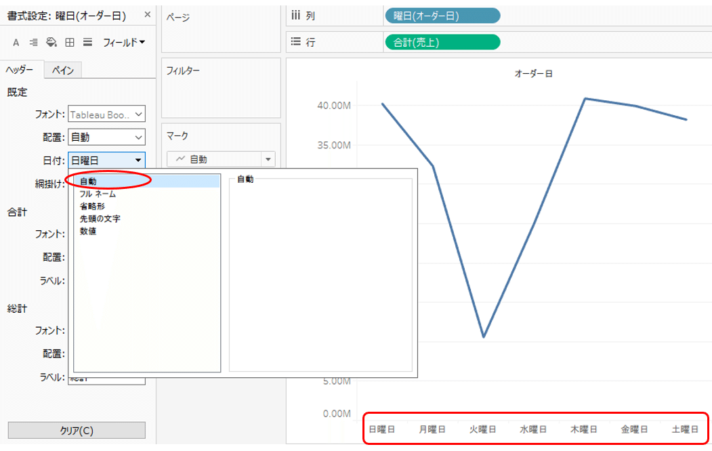Click the 月曜日 axis label
Image resolution: width=712 pixels, height=451 pixels.
click(x=432, y=429)
